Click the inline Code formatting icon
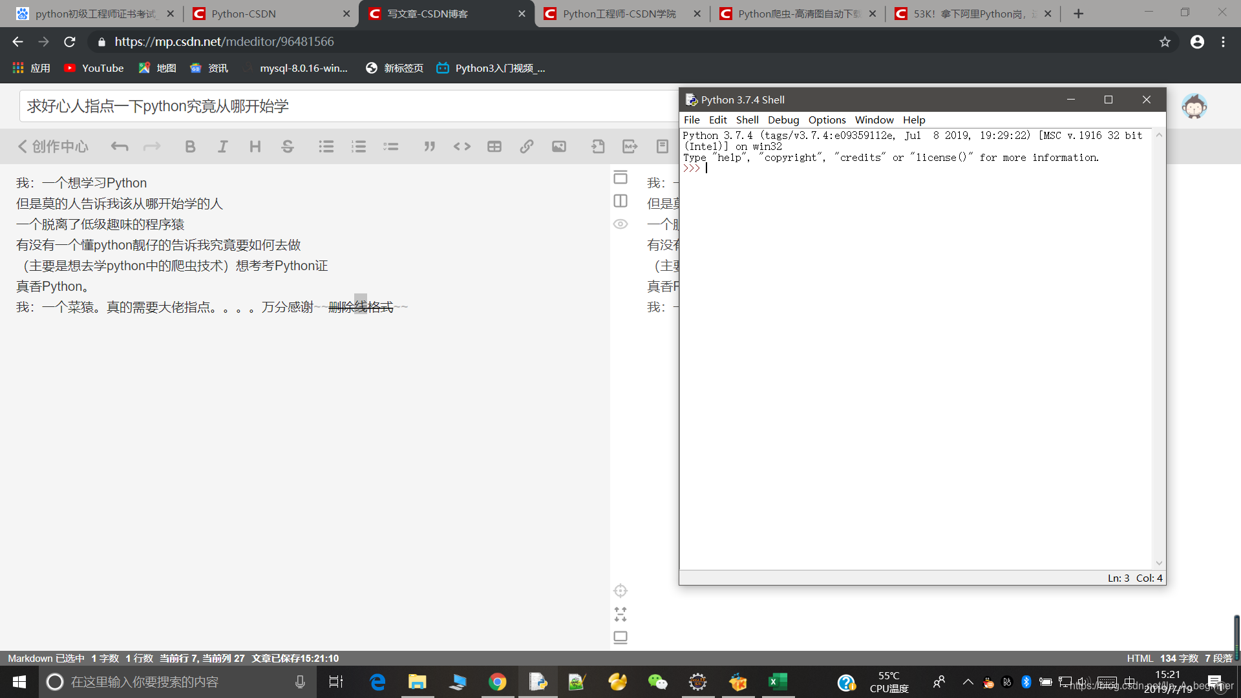 tap(462, 145)
